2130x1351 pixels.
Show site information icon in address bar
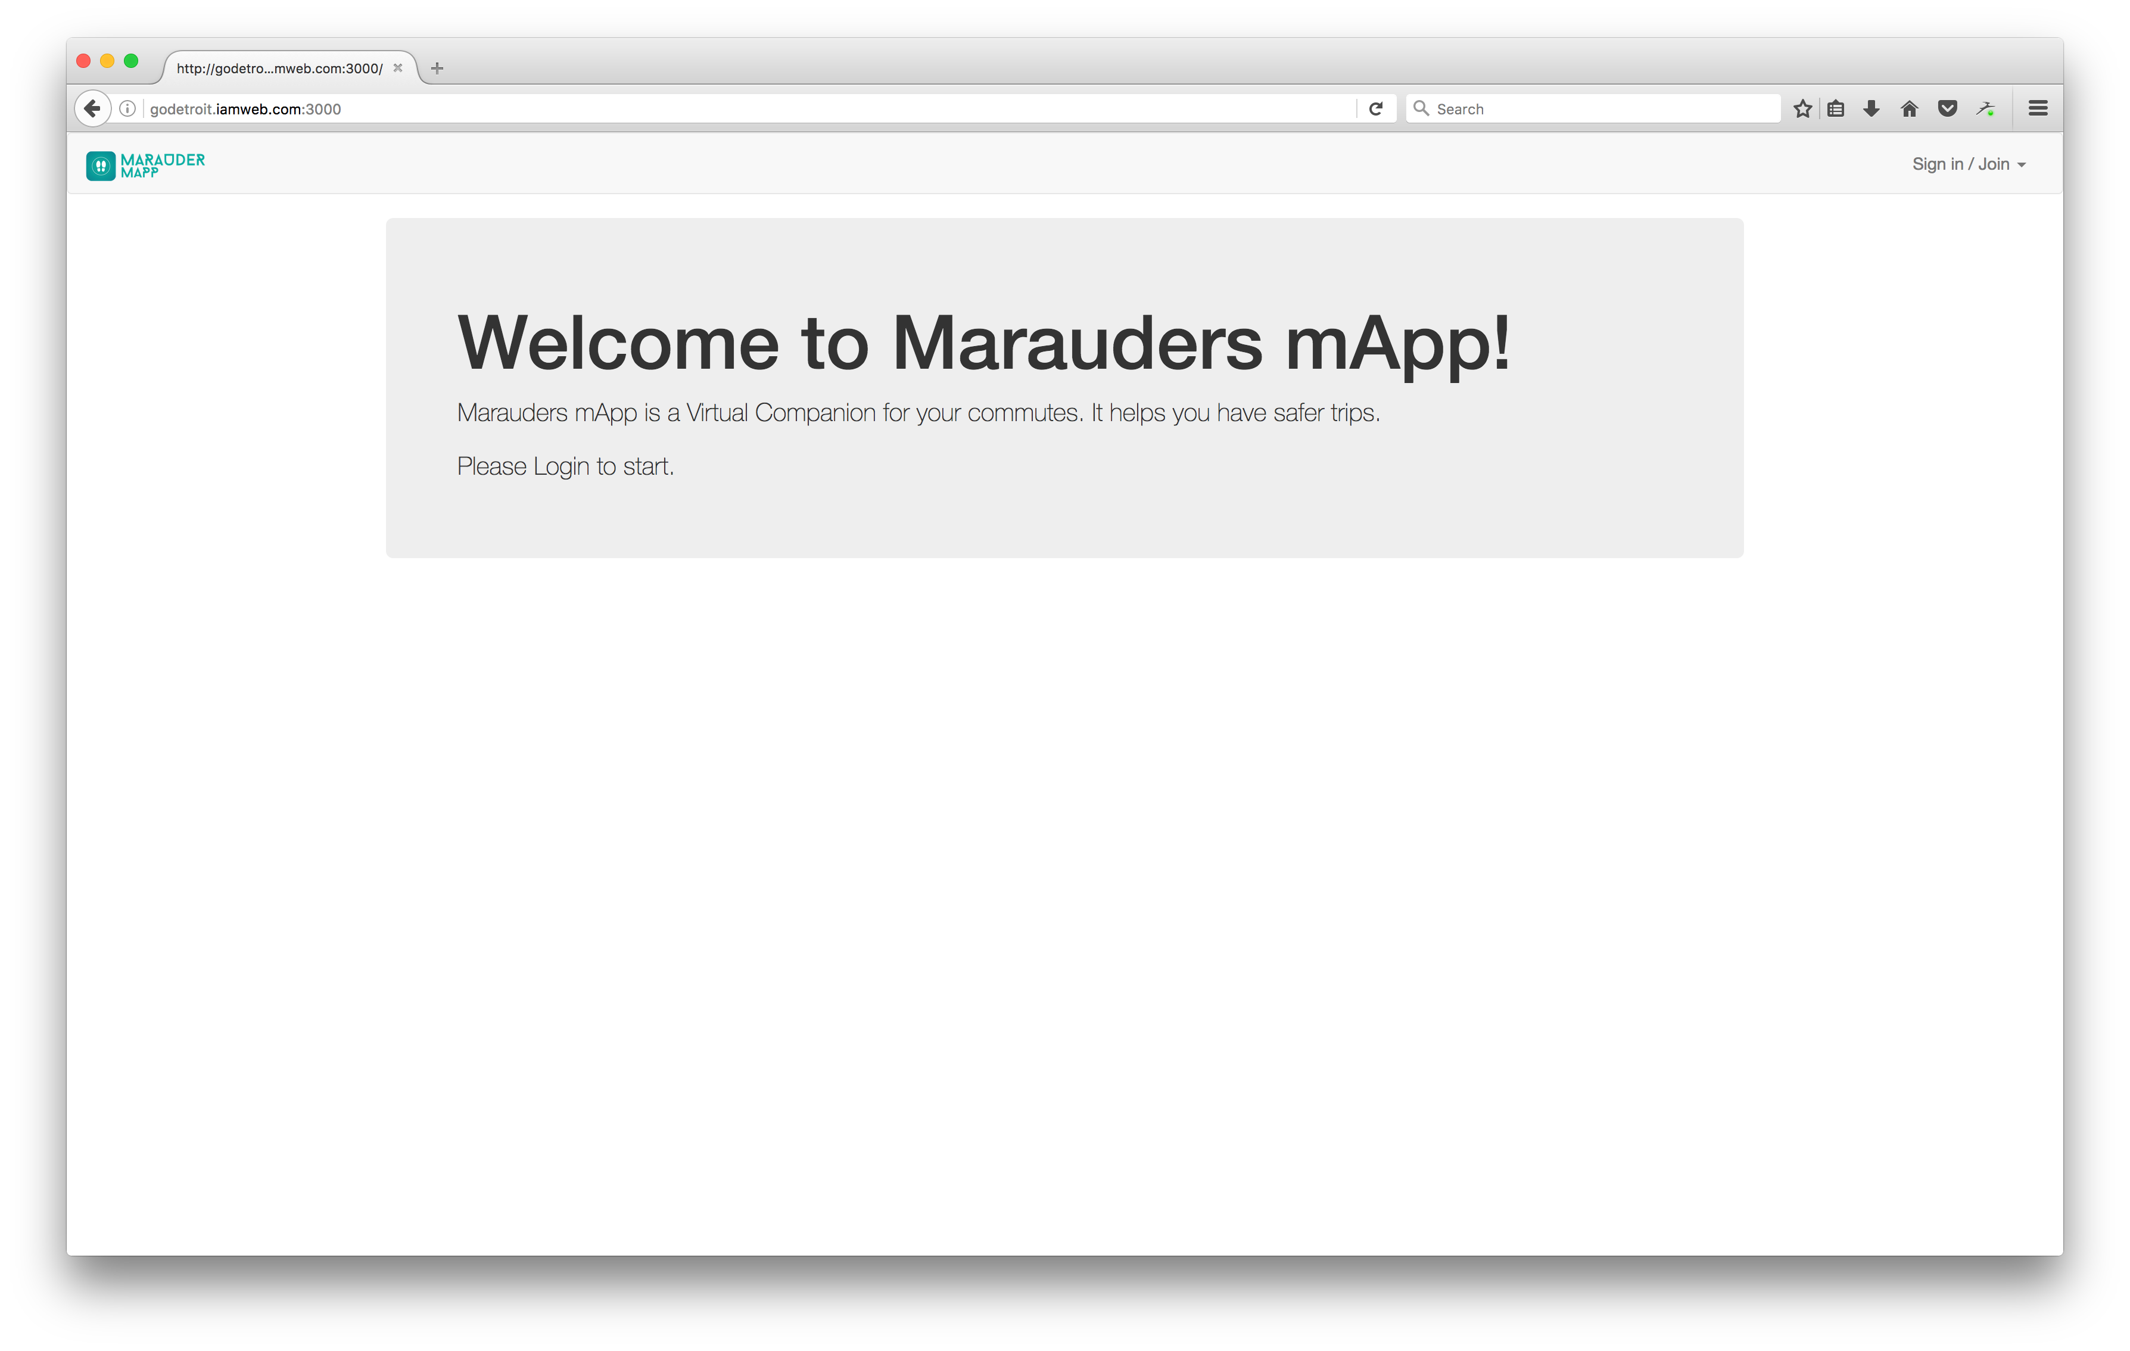(x=127, y=109)
